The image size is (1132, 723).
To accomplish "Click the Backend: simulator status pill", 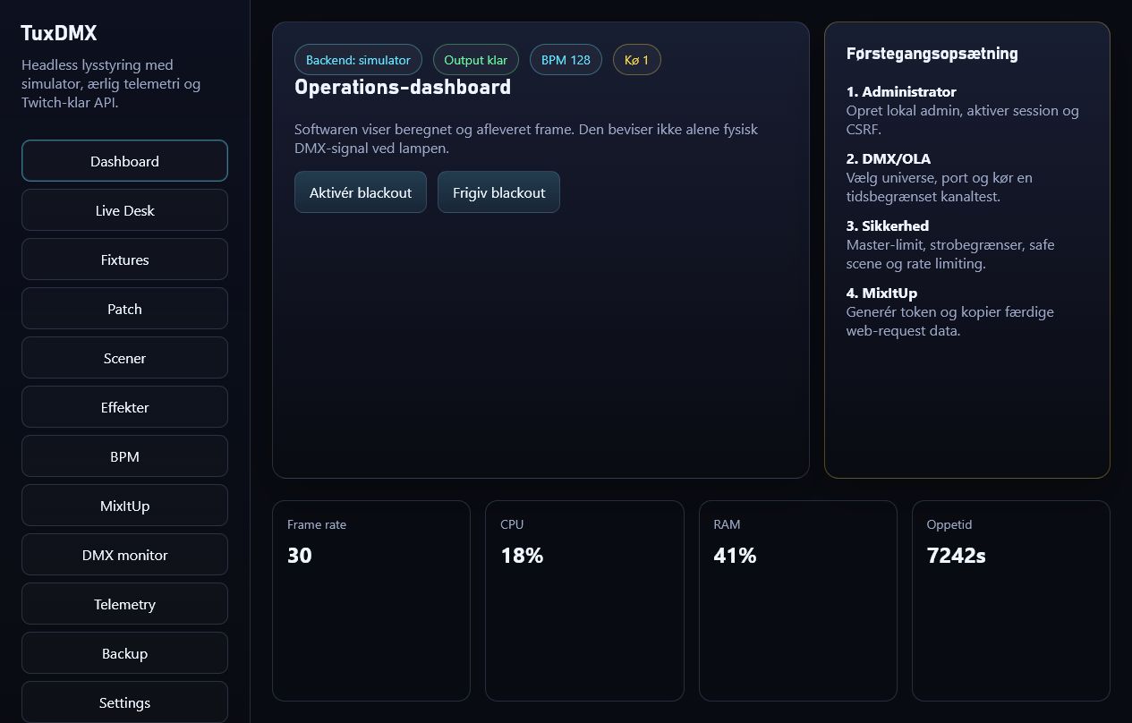I will tap(358, 60).
